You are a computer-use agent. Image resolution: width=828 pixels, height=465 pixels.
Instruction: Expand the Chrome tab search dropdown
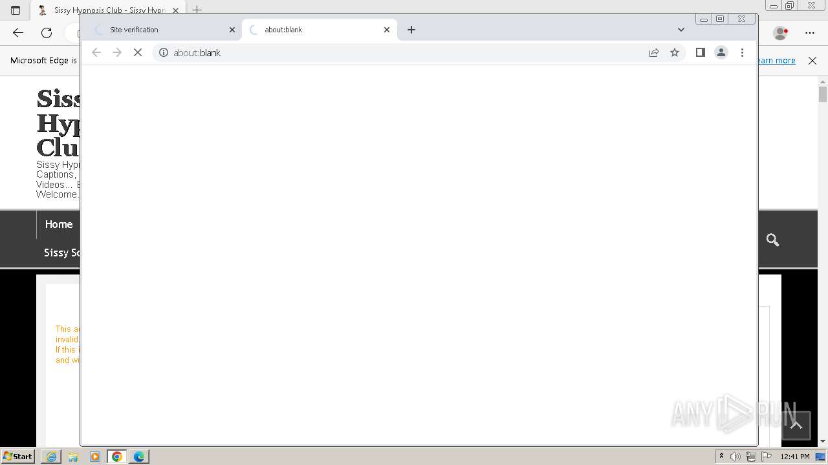pos(681,30)
